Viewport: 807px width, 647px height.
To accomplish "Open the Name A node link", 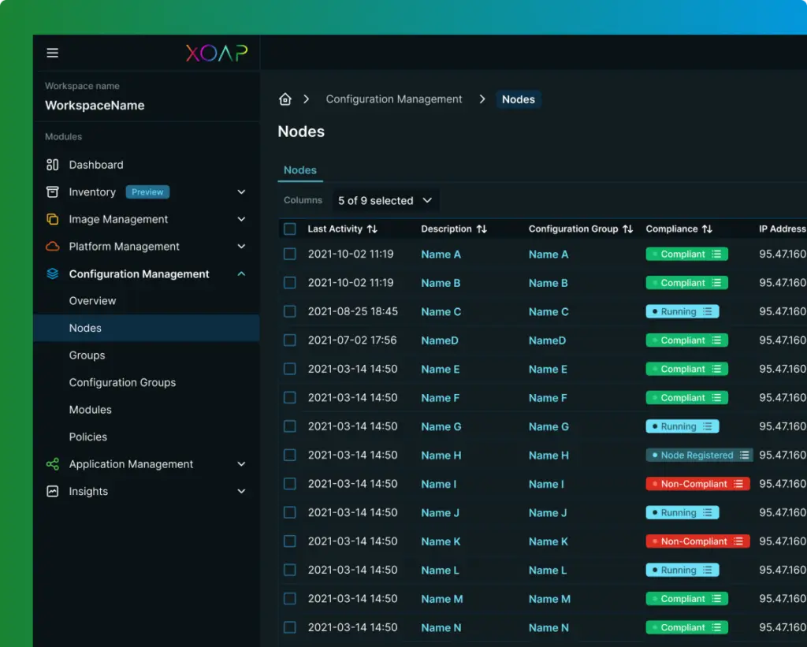I will [x=440, y=254].
